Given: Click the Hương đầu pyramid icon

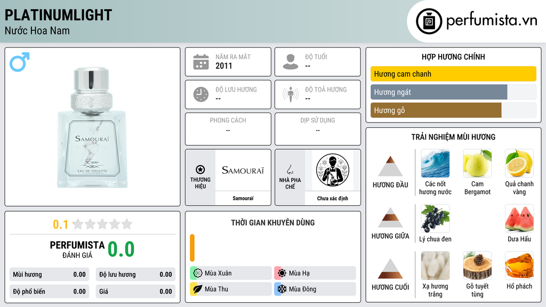Looking at the screenshot, I should [390, 166].
